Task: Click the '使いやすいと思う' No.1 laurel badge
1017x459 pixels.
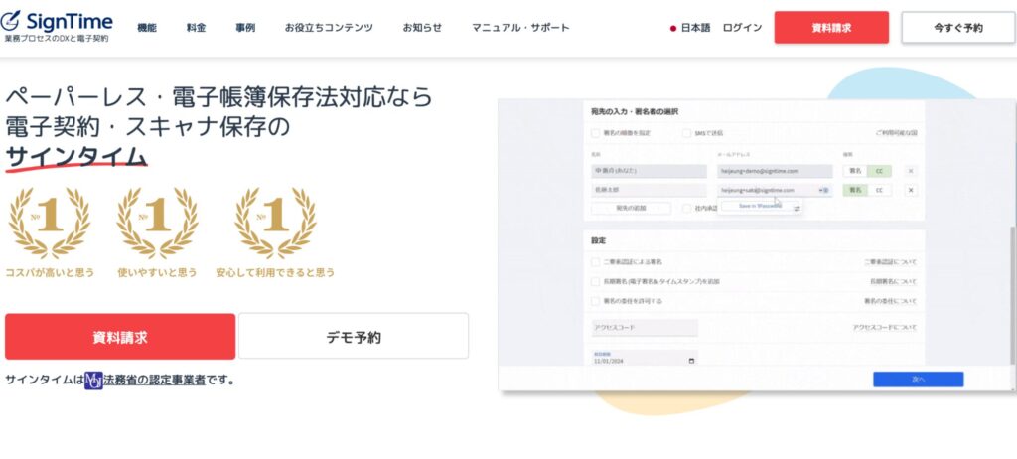Action: (x=157, y=224)
